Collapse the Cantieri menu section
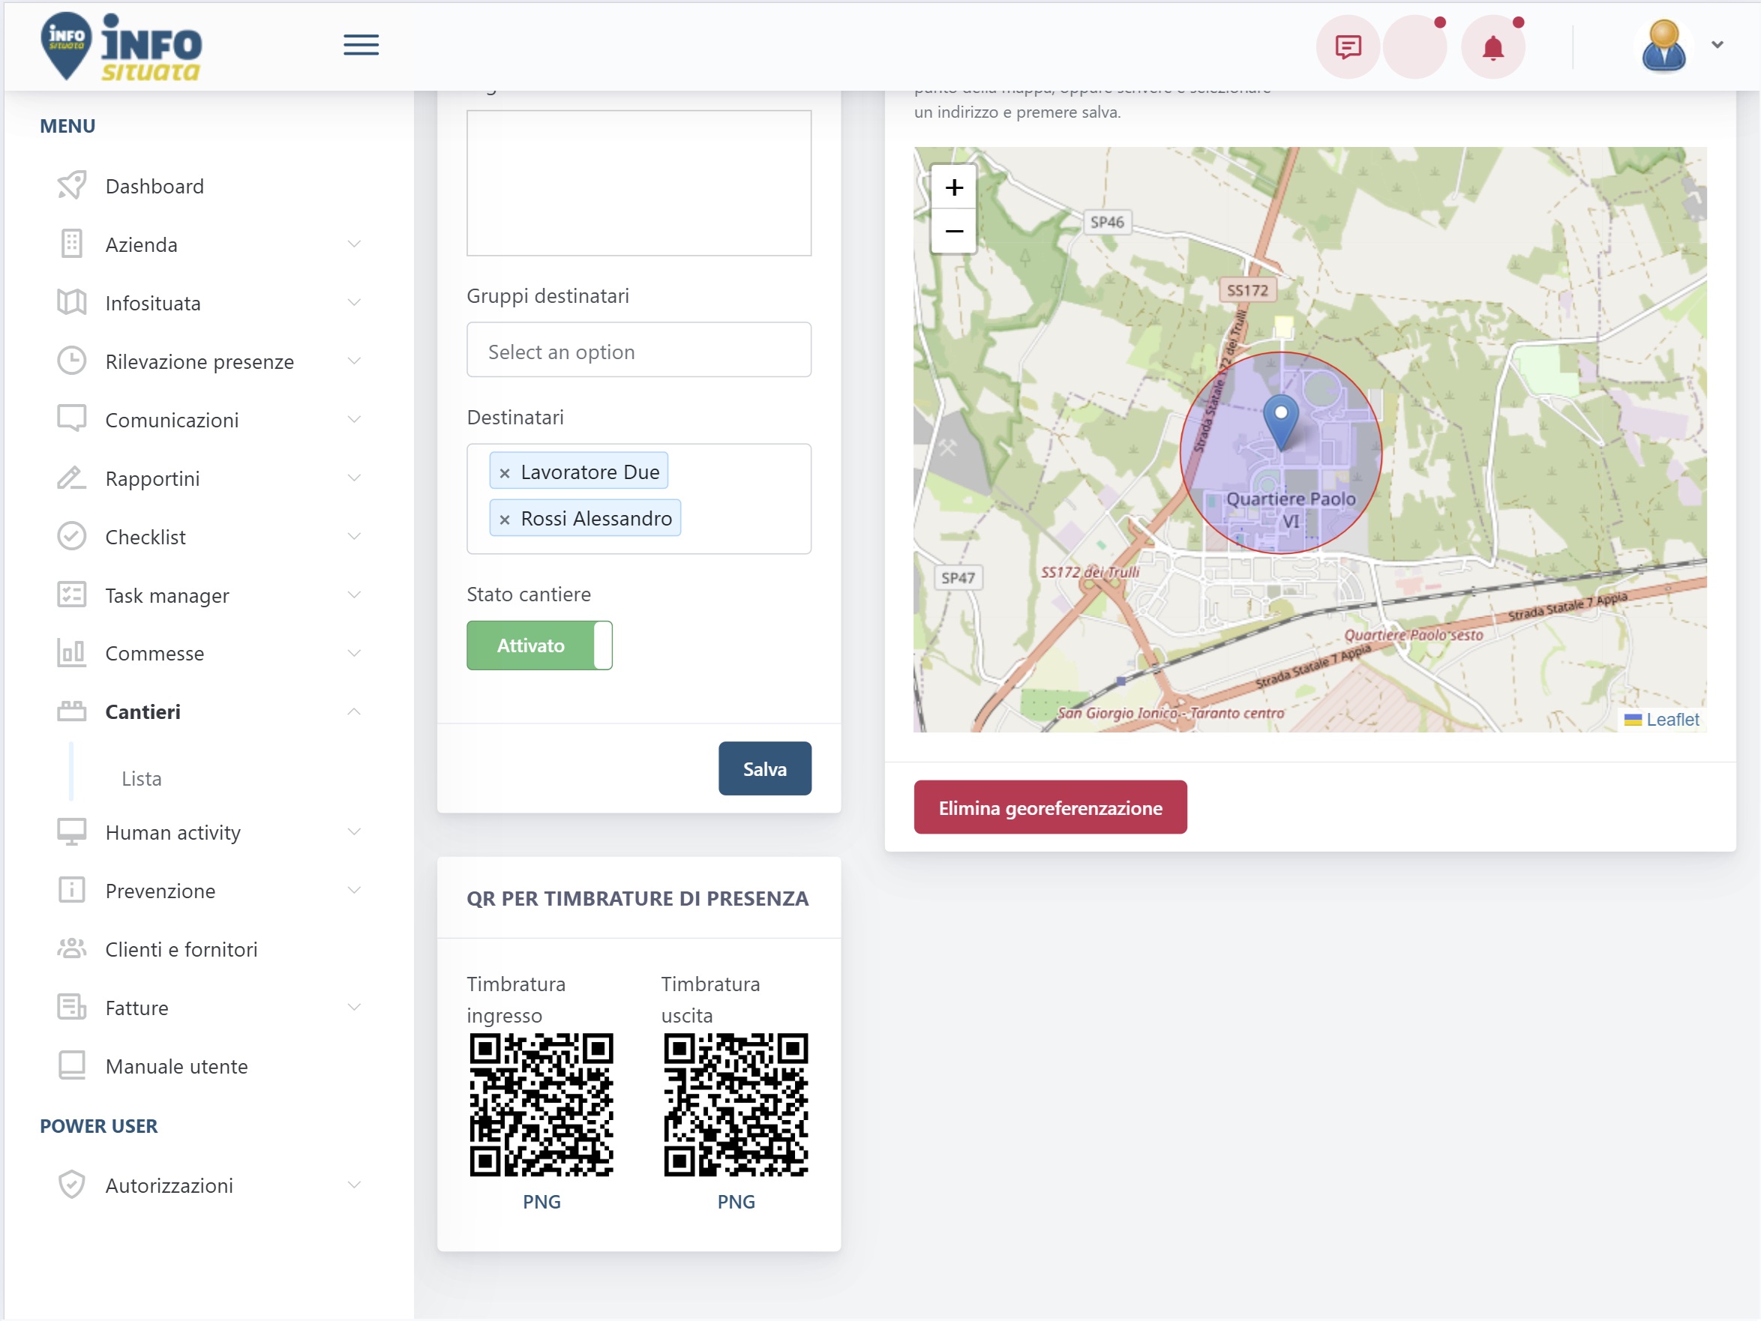This screenshot has width=1761, height=1321. coord(208,712)
